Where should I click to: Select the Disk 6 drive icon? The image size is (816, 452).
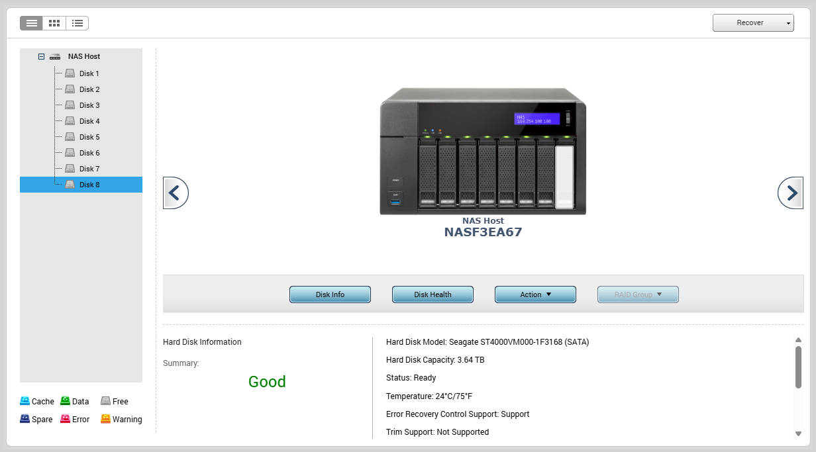tap(70, 153)
